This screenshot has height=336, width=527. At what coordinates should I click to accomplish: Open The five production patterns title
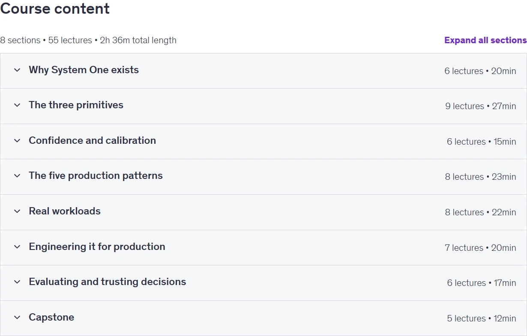tap(96, 175)
